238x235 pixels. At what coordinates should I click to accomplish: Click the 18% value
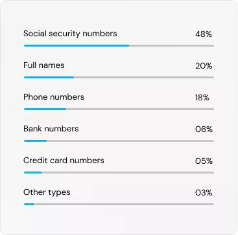202,98
